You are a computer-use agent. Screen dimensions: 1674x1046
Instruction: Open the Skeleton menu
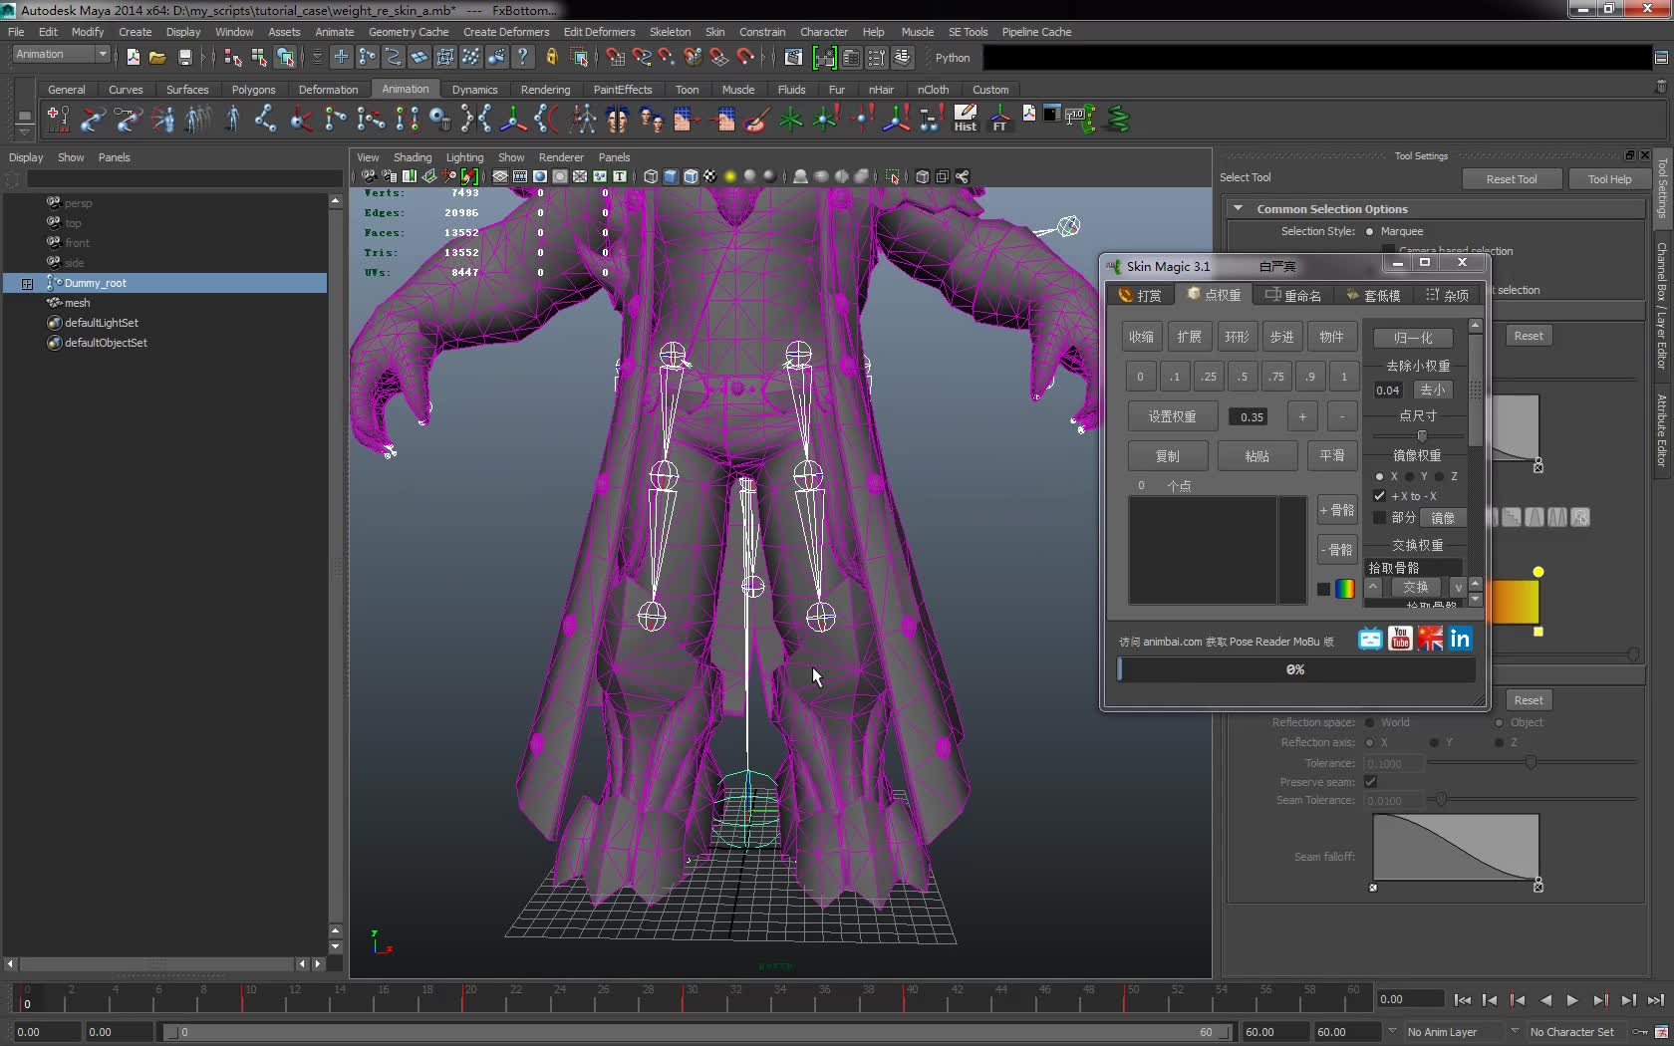click(670, 32)
